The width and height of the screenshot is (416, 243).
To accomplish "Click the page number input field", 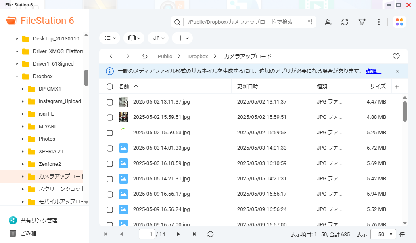I will pos(147,235).
